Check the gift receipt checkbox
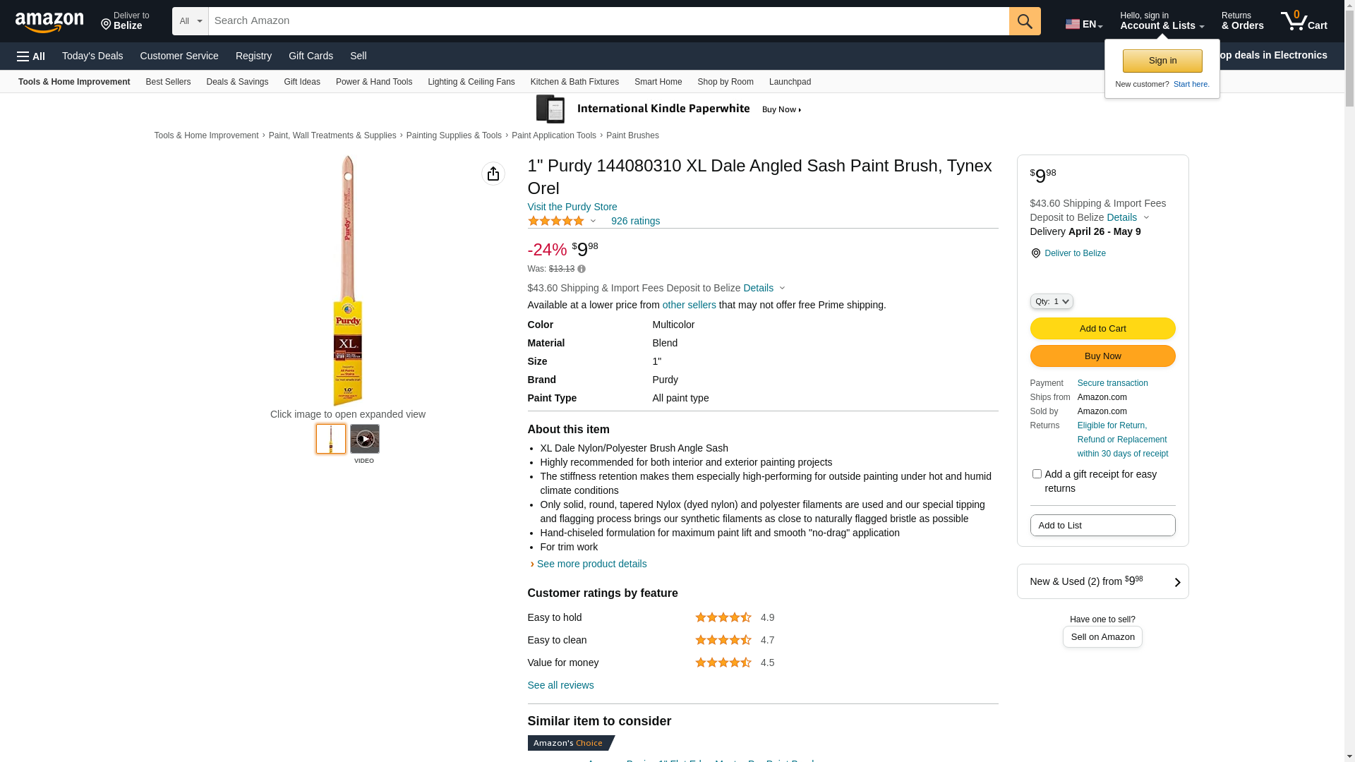This screenshot has width=1355, height=762. pos(1037,474)
